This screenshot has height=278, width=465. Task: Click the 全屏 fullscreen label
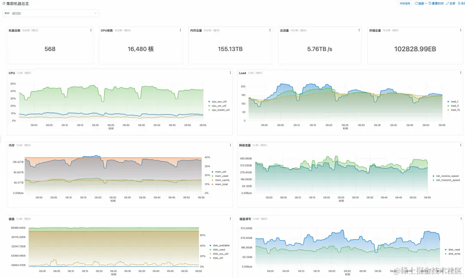[452, 3]
